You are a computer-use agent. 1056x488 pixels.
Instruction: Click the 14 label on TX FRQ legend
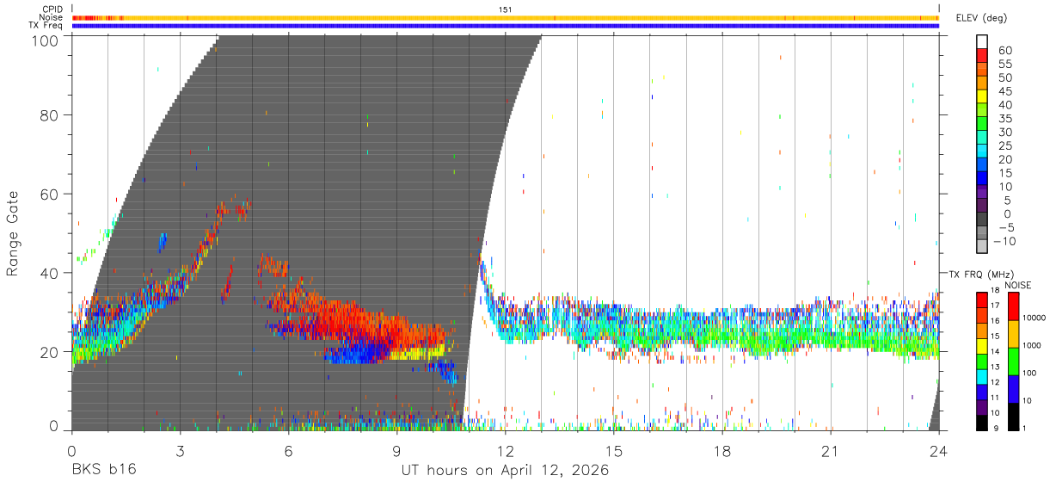995,353
